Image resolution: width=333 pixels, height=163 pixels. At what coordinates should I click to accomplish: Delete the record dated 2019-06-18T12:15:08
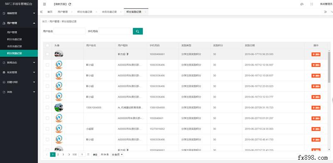[x=316, y=76]
